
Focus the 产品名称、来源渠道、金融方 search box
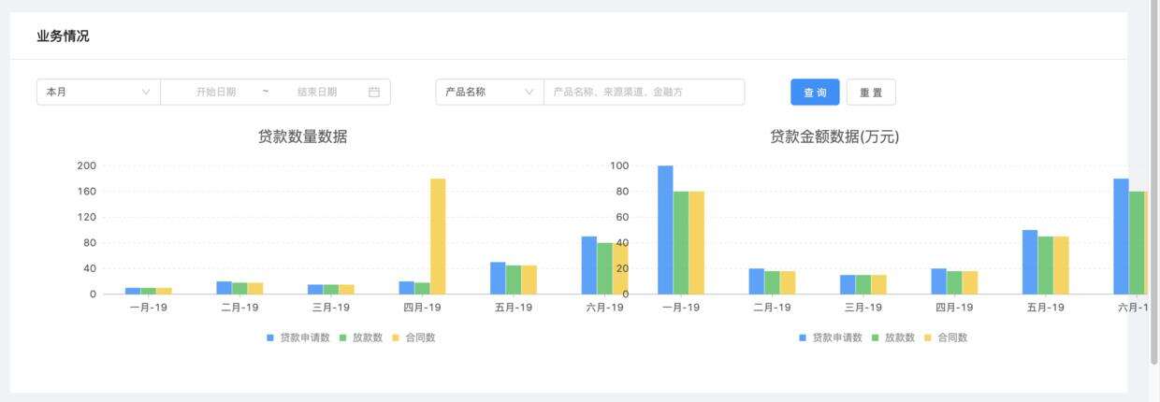click(644, 92)
